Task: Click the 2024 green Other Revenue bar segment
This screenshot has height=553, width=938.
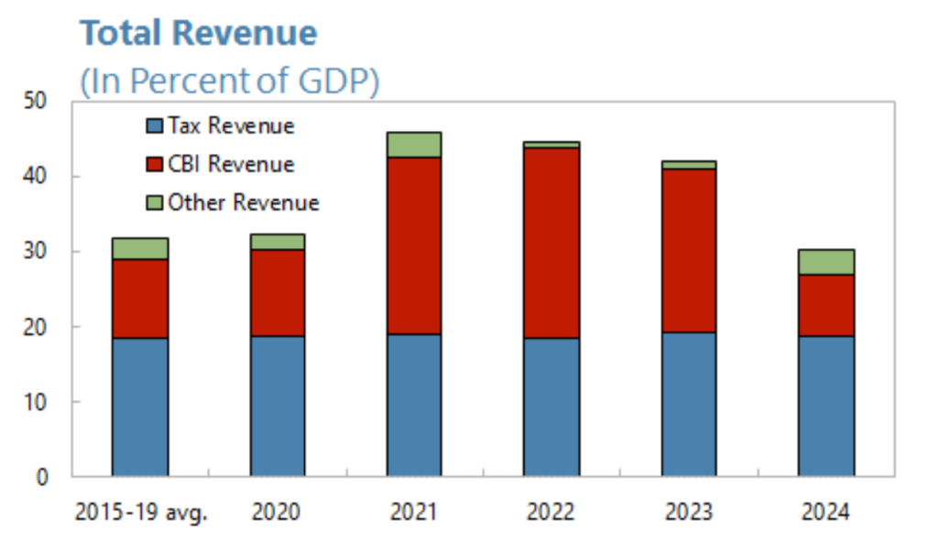Action: pos(825,262)
